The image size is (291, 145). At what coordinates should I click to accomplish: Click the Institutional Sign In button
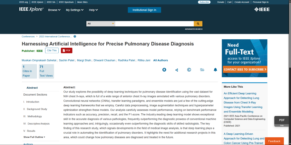point(144,10)
